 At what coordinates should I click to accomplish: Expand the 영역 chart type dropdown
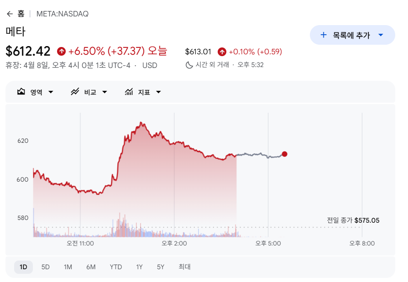tap(51, 92)
